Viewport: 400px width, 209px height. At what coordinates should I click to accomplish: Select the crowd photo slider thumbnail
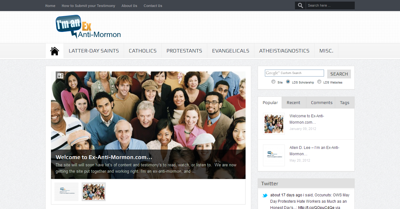point(94,192)
